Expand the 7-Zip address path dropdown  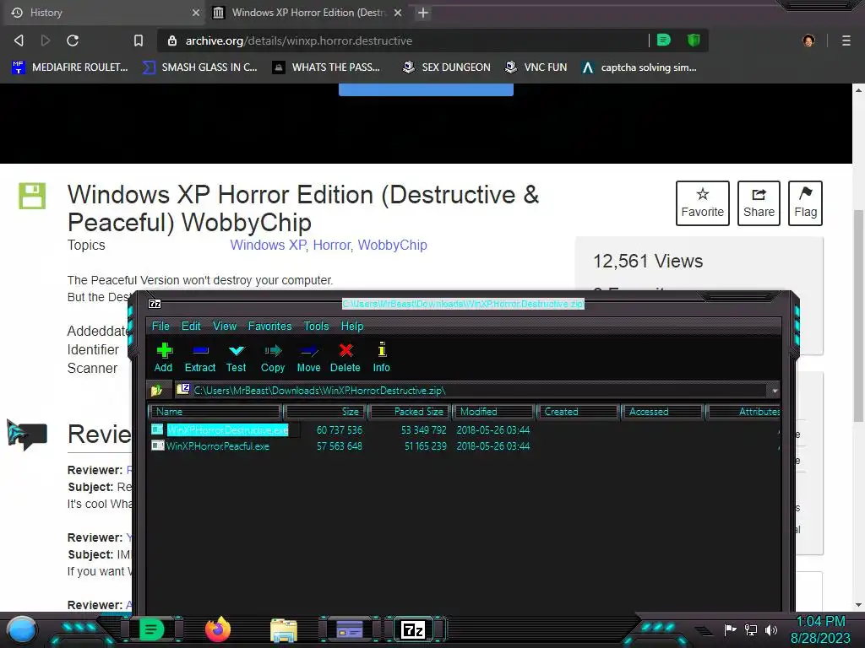[x=775, y=391]
